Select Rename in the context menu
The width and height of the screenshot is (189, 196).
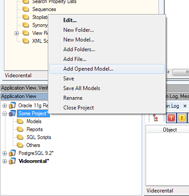tap(107, 98)
